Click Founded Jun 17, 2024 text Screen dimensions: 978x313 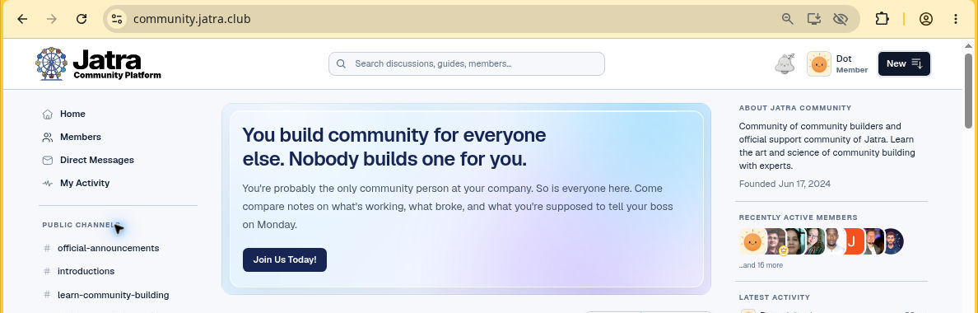click(x=785, y=184)
